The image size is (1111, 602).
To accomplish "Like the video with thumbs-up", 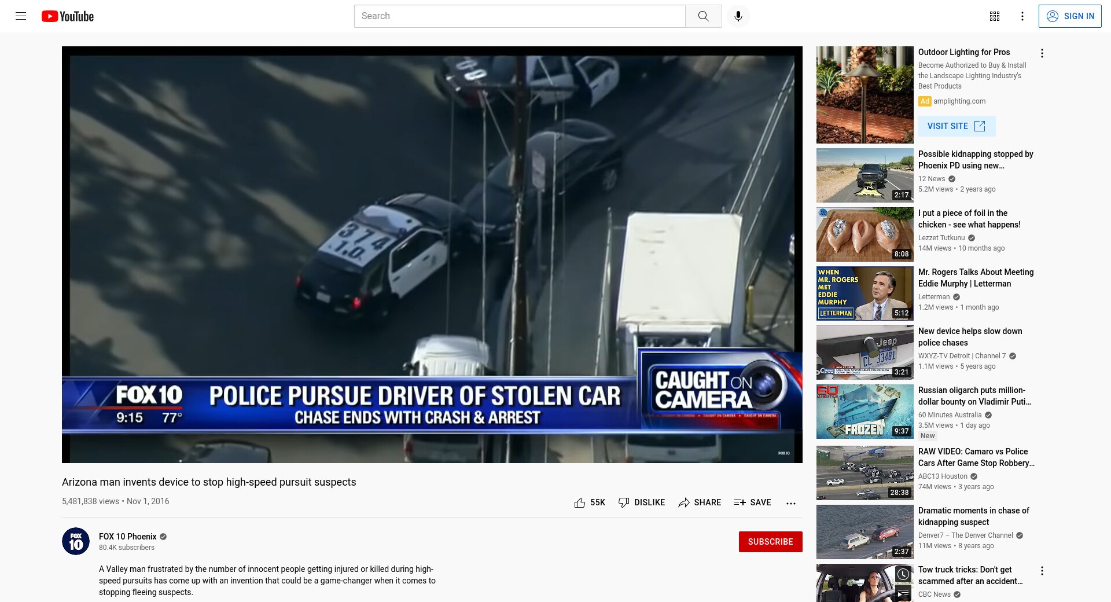I will (580, 502).
